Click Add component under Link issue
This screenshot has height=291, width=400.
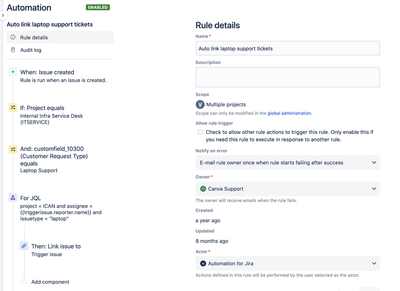(x=50, y=282)
